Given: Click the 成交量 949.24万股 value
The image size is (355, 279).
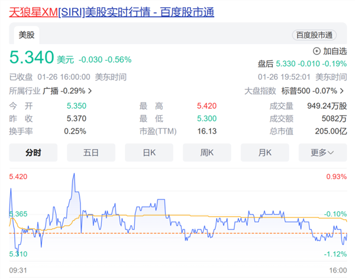Looking at the screenshot, I should (326, 106).
